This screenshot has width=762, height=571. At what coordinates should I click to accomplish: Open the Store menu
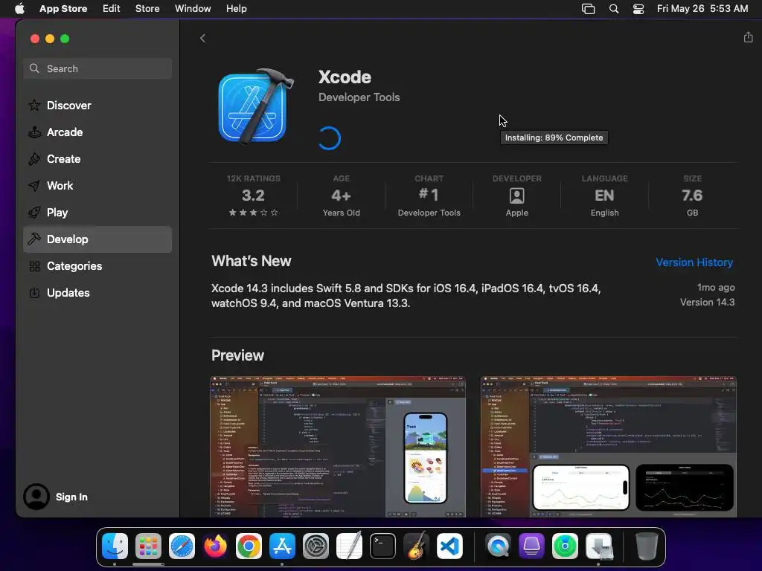(147, 9)
